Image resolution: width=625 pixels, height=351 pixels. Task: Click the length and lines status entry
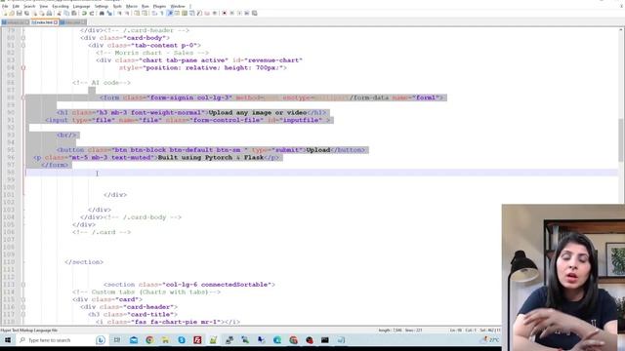coord(400,331)
